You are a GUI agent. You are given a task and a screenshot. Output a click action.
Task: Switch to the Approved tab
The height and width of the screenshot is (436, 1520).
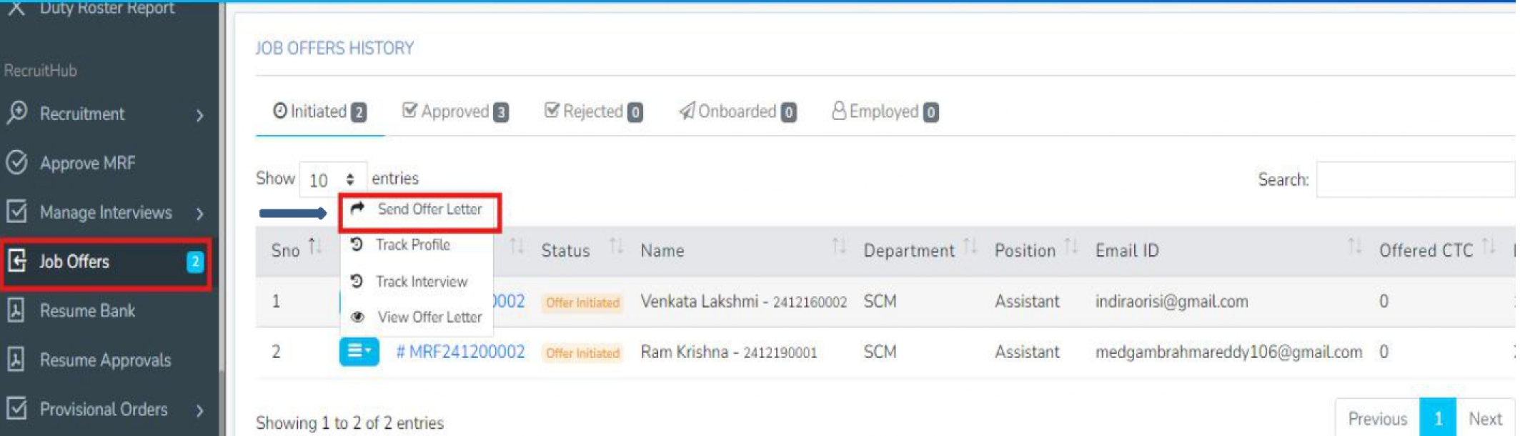(455, 112)
